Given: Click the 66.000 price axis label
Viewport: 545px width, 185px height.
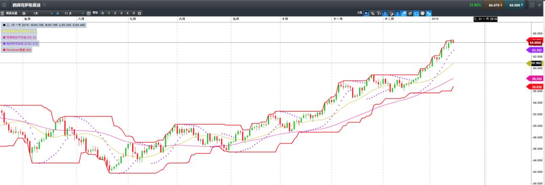Looking at the screenshot, I should tap(537, 34).
